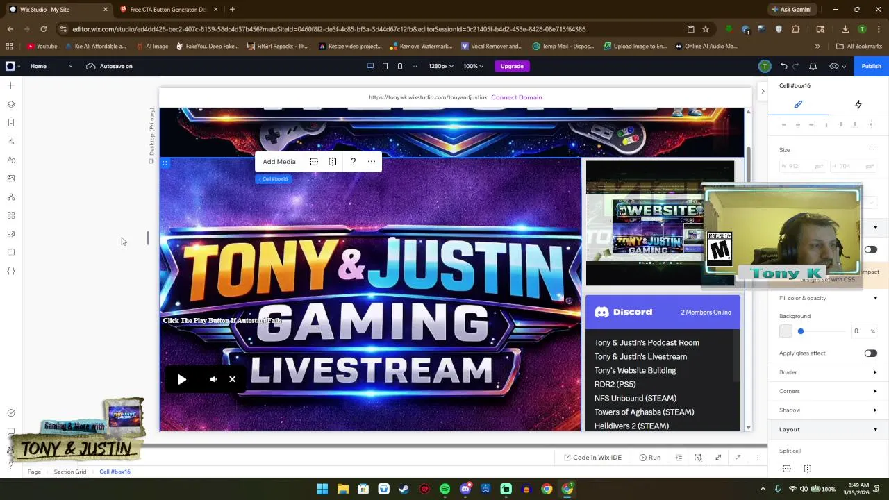Switch to tablet breakpoint icon
Viewport: 889px width, 500px height.
[385, 66]
